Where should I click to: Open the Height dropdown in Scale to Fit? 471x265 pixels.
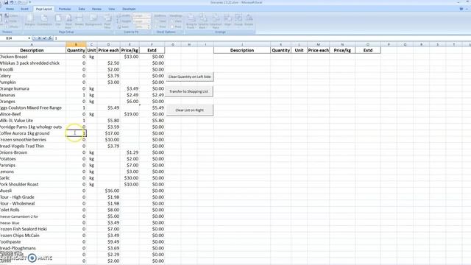[141, 21]
